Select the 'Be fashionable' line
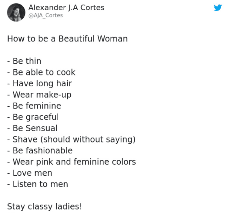The height and width of the screenshot is (213, 226). tap(40, 150)
